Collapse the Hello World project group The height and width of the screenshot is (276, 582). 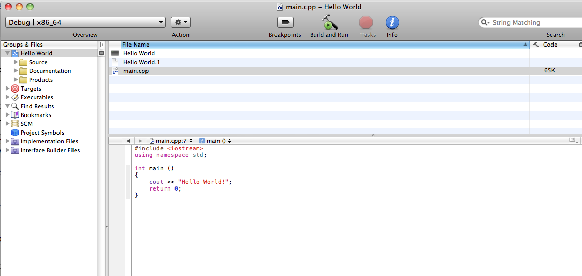click(x=7, y=53)
